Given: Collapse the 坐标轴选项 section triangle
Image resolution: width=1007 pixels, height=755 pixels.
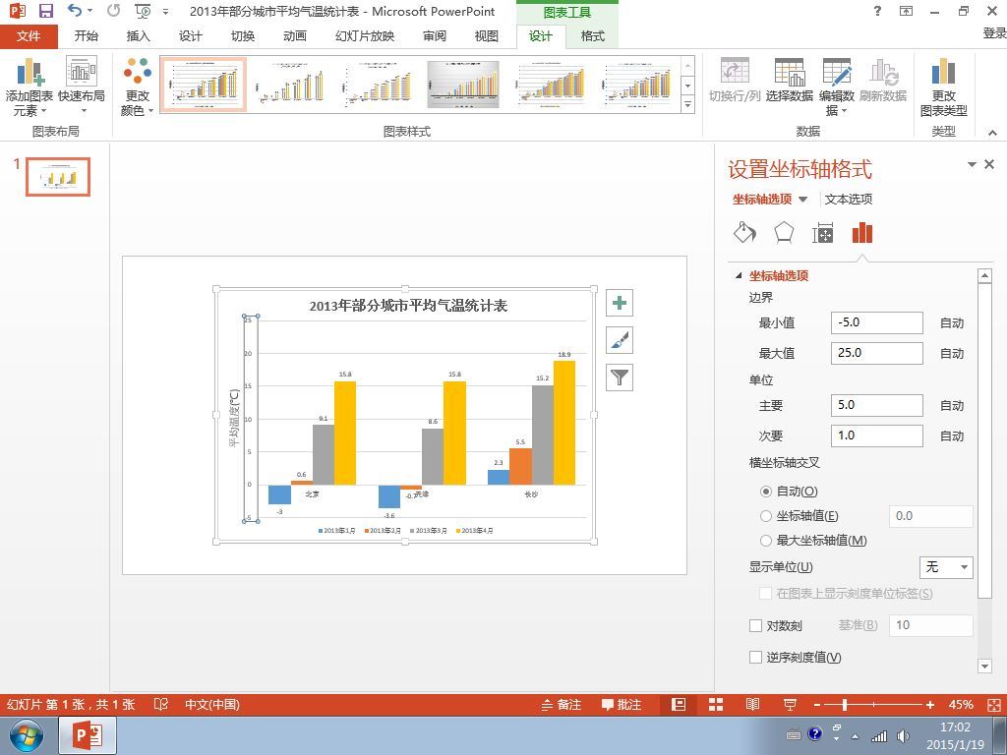Looking at the screenshot, I should (x=739, y=276).
